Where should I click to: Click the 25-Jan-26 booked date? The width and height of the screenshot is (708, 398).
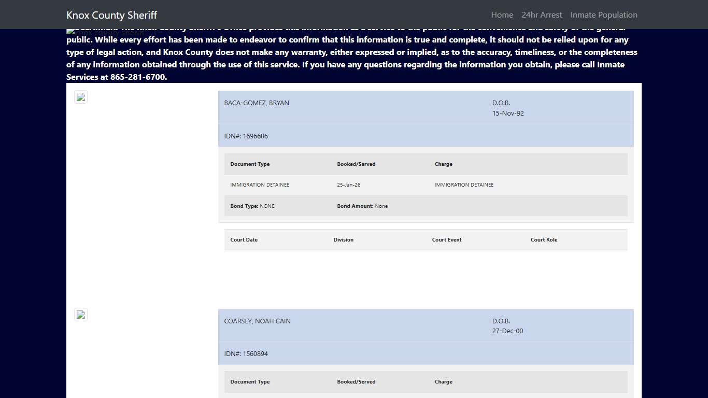348,185
